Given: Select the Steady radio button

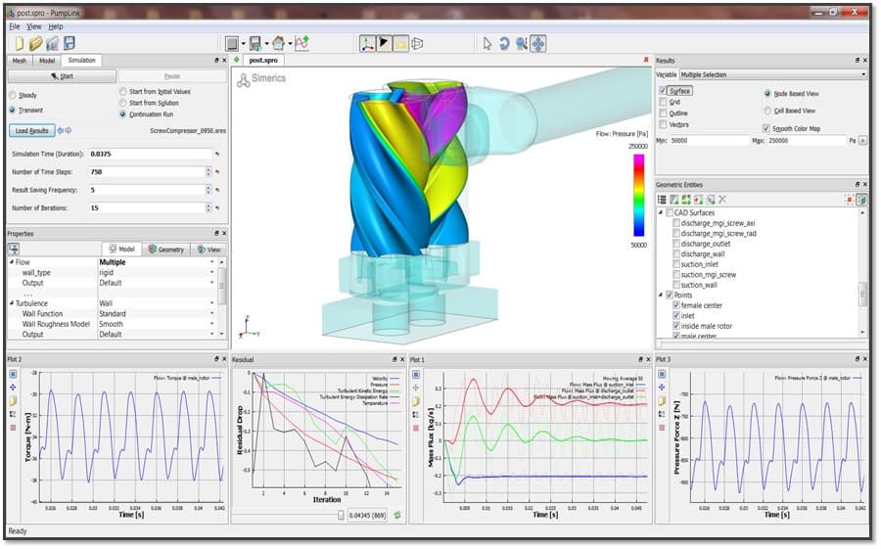Looking at the screenshot, I should tap(13, 95).
